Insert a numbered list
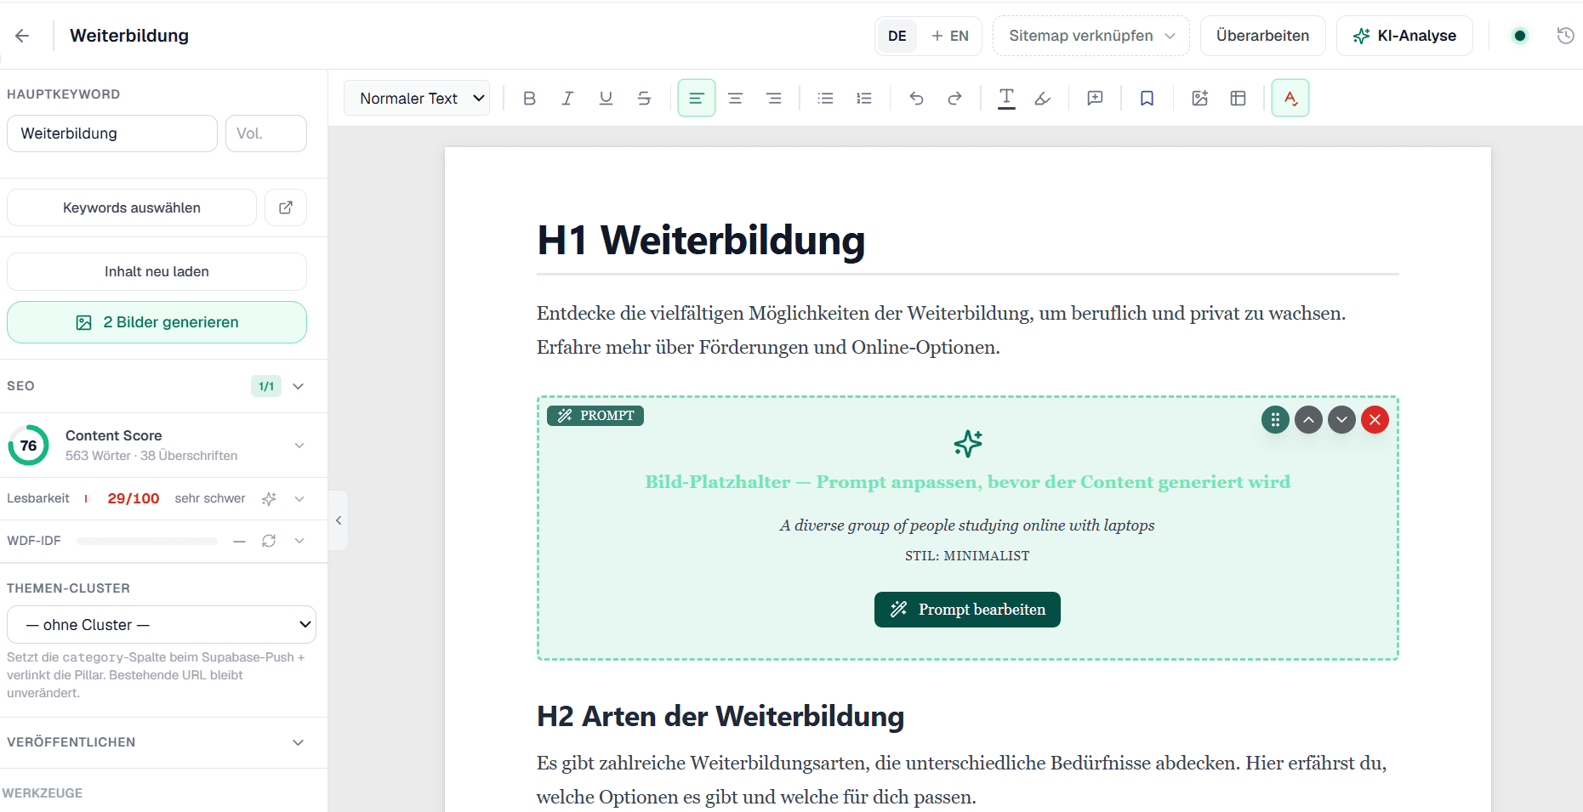The image size is (1583, 812). click(864, 98)
